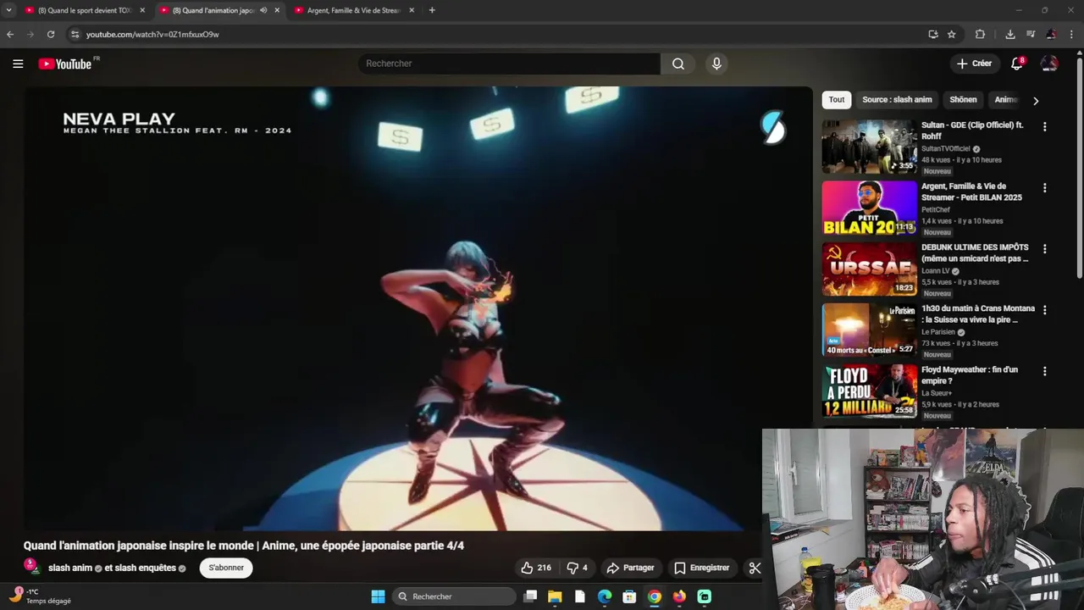Open the Loann LV channel name
This screenshot has width=1084, height=610.
coord(935,271)
